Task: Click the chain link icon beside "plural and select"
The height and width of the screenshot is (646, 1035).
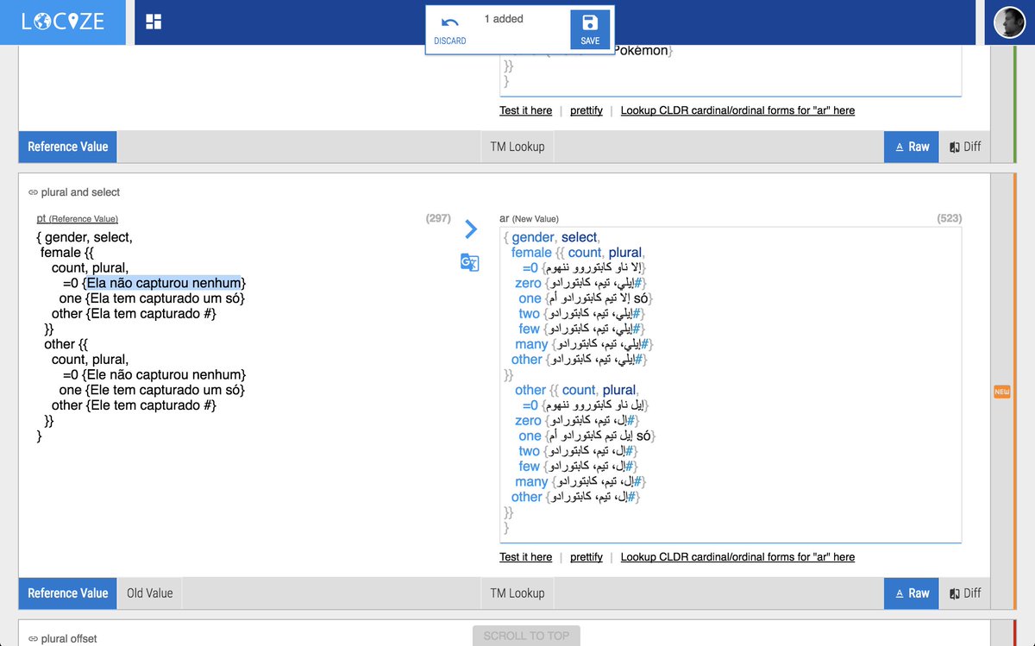Action: coord(32,191)
